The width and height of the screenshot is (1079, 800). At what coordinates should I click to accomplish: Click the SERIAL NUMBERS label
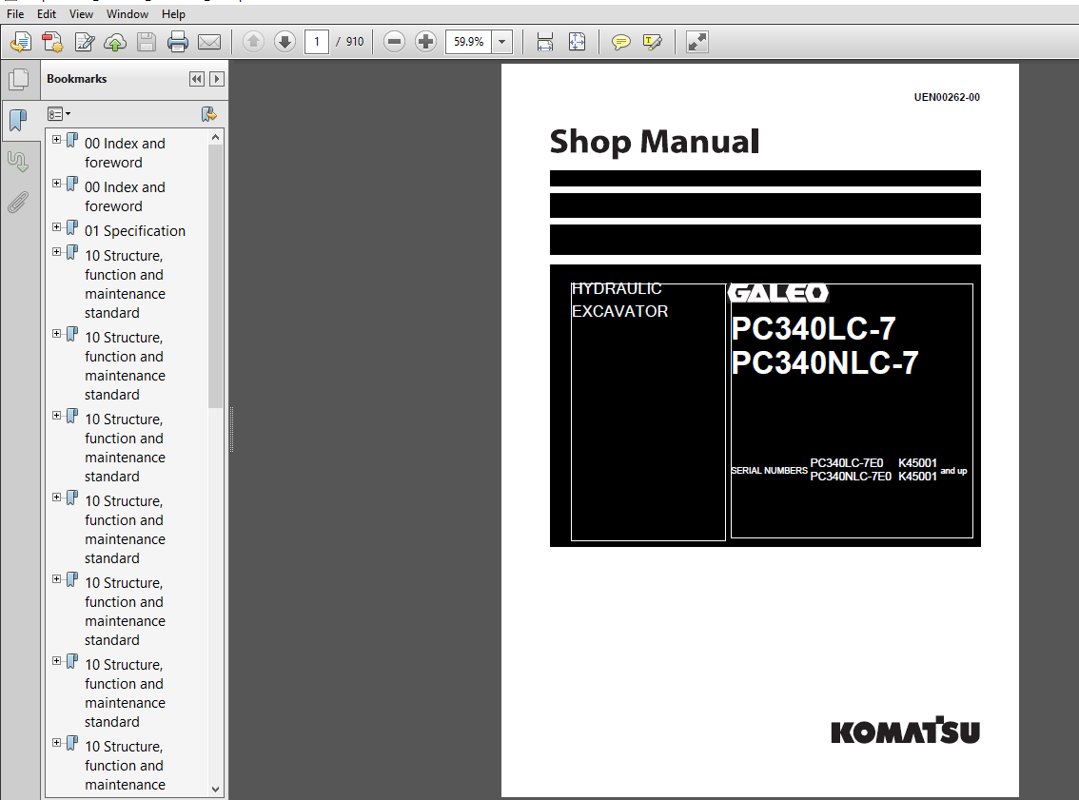769,471
